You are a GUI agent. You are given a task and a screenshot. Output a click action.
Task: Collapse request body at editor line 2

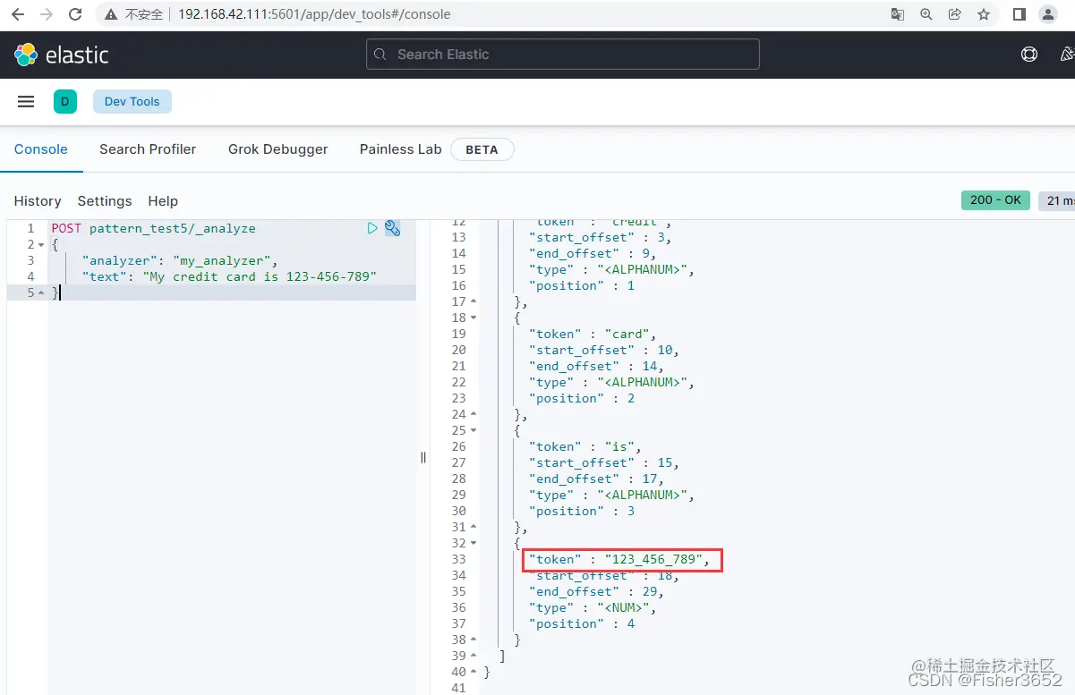click(42, 245)
